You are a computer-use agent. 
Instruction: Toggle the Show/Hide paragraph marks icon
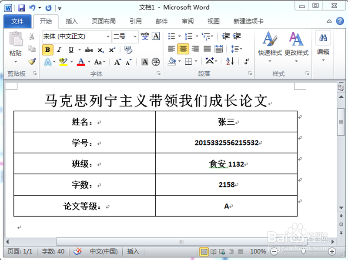[246, 61]
